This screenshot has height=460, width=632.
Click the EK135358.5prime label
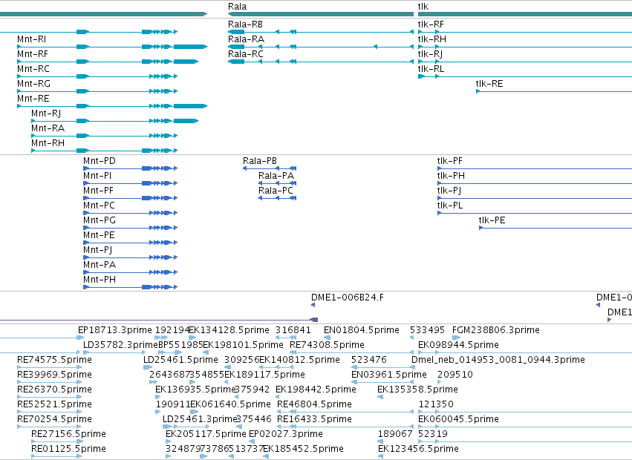[x=417, y=390]
